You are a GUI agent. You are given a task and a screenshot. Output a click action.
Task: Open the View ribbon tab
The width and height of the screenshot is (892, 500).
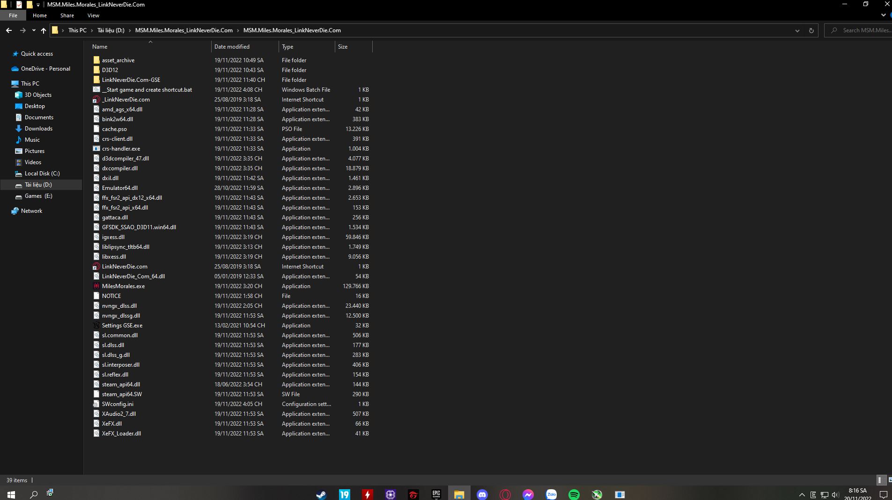(x=93, y=15)
